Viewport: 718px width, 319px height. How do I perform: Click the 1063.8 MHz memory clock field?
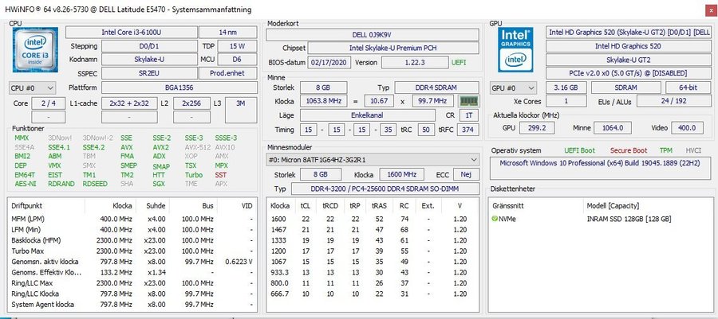(x=323, y=101)
